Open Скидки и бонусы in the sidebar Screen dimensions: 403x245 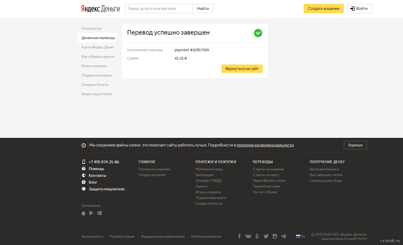click(x=95, y=85)
